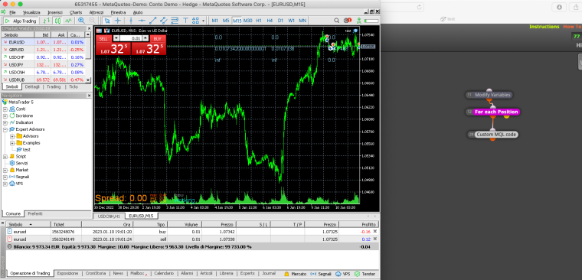Expand the Script tree node

5,157
